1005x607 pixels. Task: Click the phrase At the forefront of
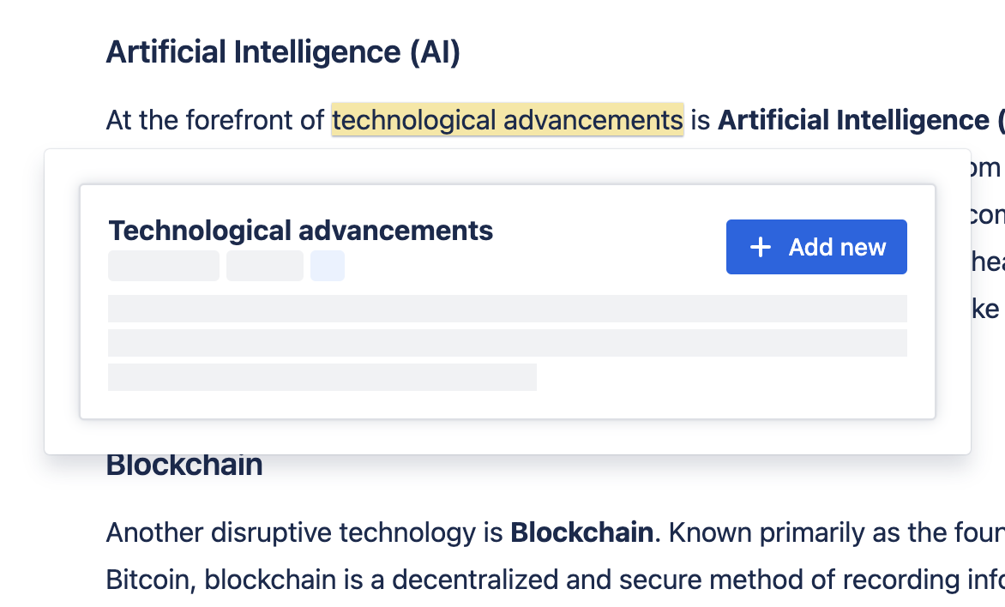tap(214, 119)
